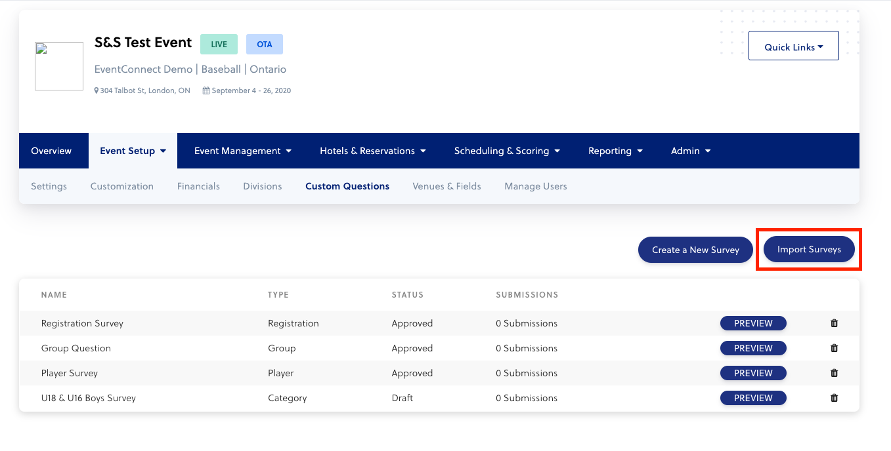Select the U18 & U16 Boys Survey name
Image resolution: width=891 pixels, height=451 pixels.
[89, 398]
